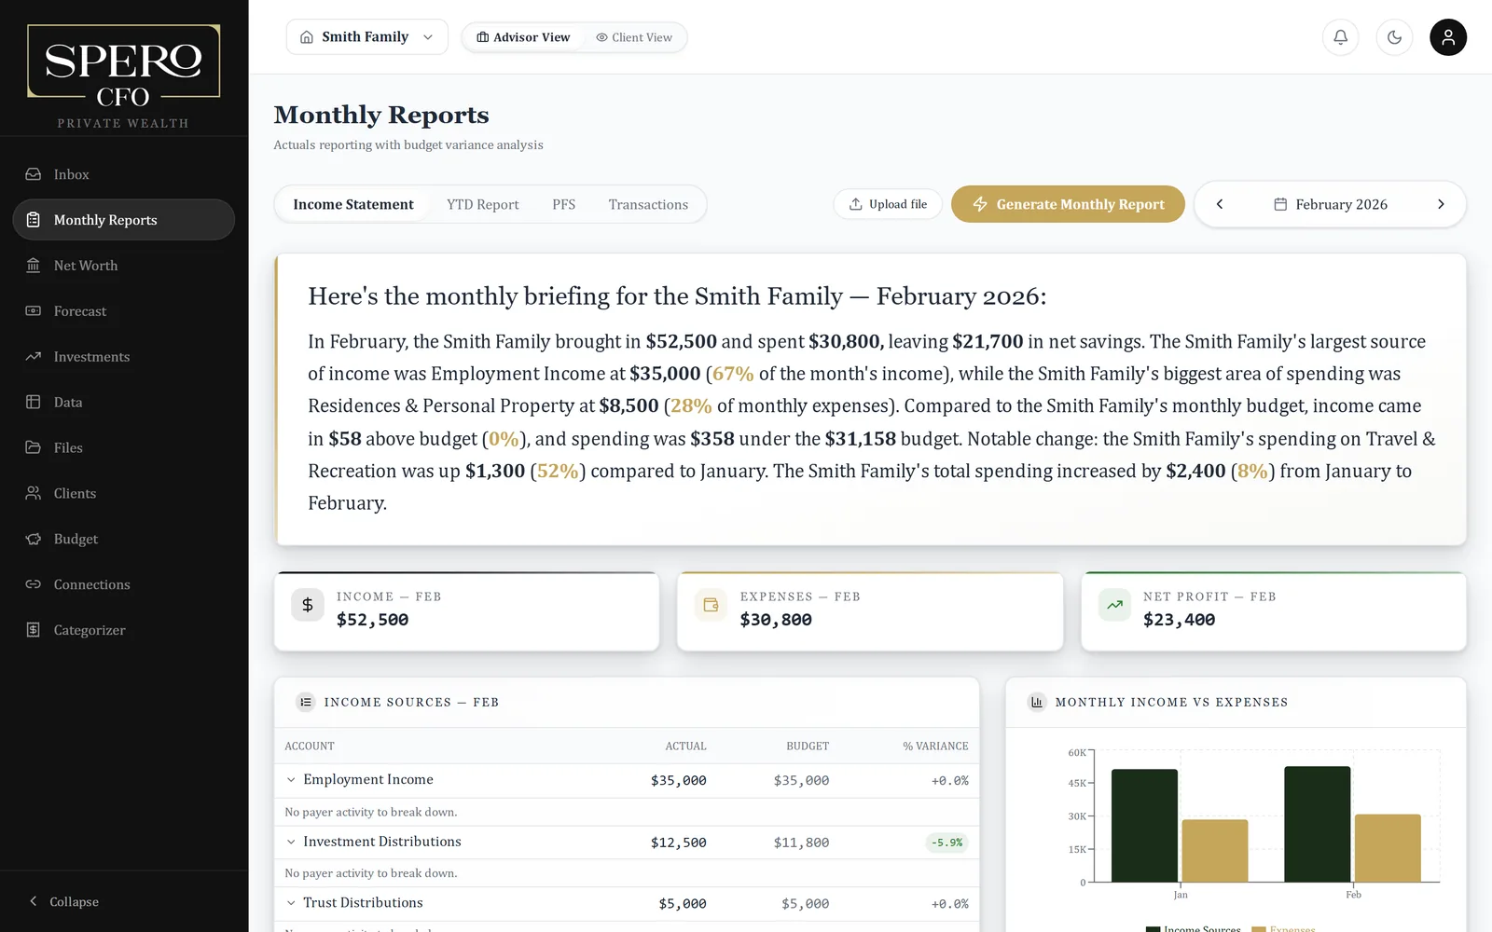Switch to the PFS tab
This screenshot has width=1492, height=932.
(x=563, y=204)
